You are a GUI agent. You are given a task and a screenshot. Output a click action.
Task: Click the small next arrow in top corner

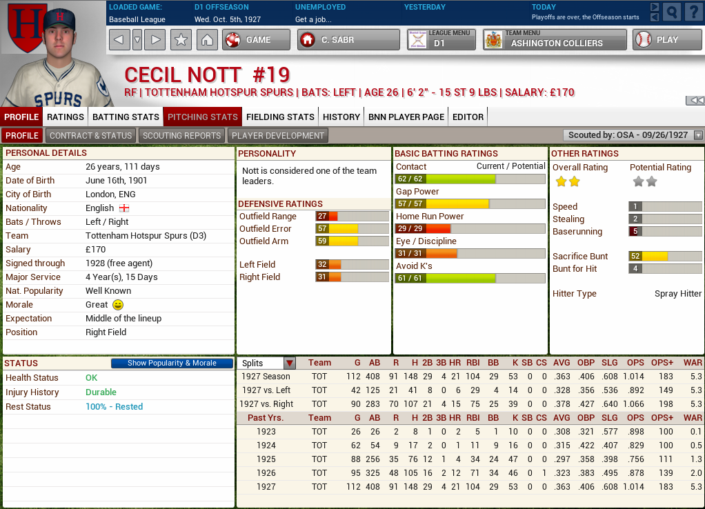point(655,7)
